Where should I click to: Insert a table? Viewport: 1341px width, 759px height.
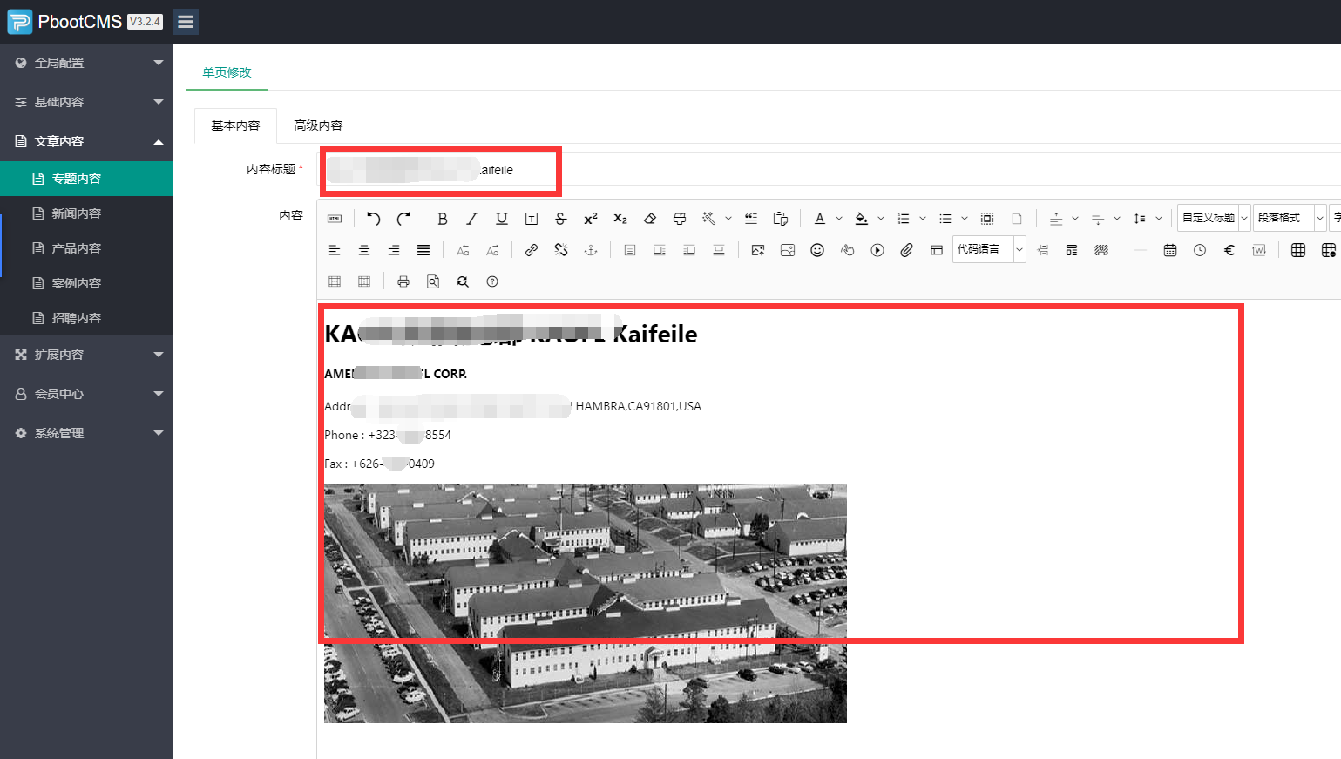(1298, 250)
